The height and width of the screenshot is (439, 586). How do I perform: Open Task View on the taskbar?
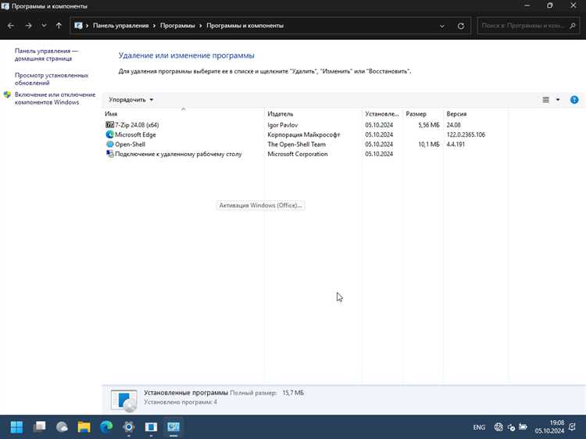point(39,427)
